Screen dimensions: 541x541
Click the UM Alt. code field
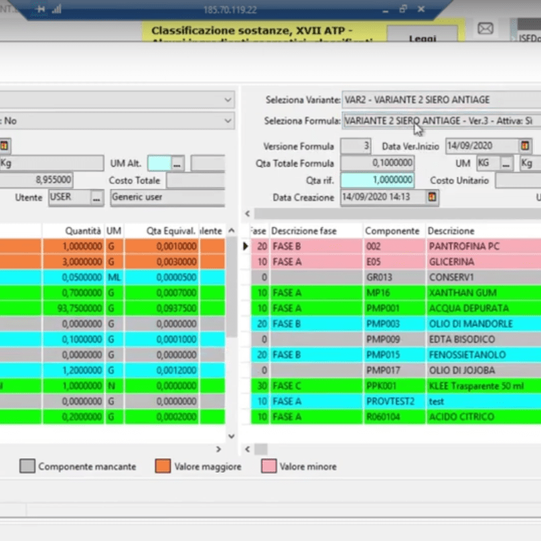point(159,163)
